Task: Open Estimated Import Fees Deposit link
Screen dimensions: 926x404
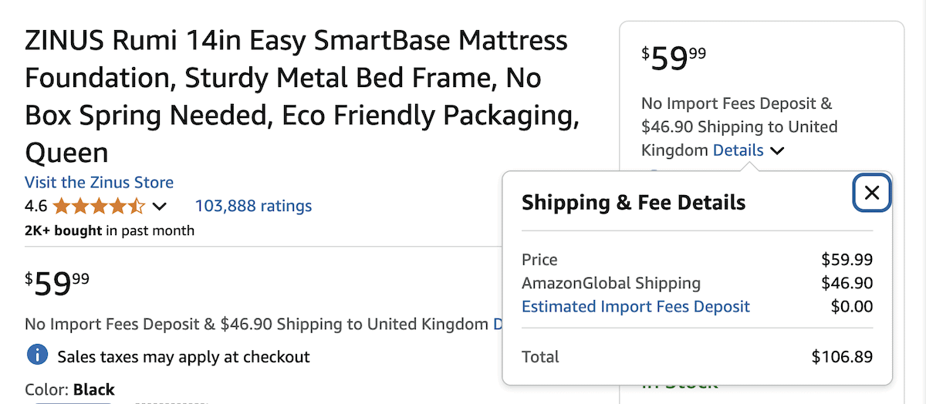Action: [x=636, y=306]
